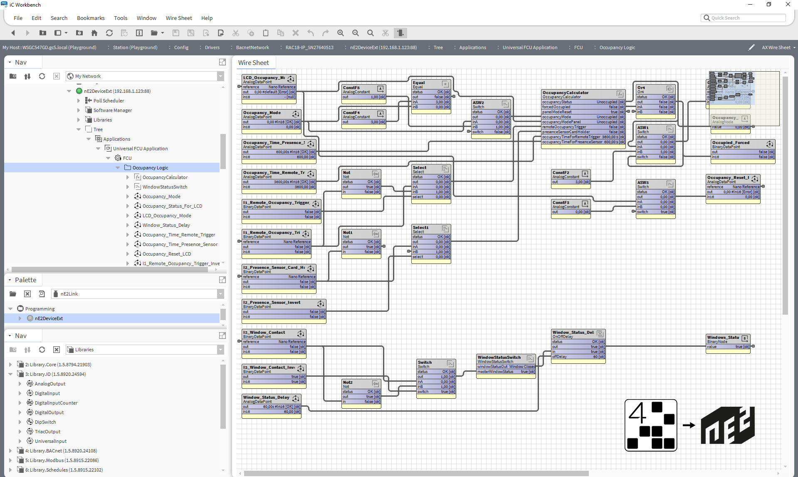Select Occupancy_Mode in the Nav tree
798x477 pixels.
[161, 196]
